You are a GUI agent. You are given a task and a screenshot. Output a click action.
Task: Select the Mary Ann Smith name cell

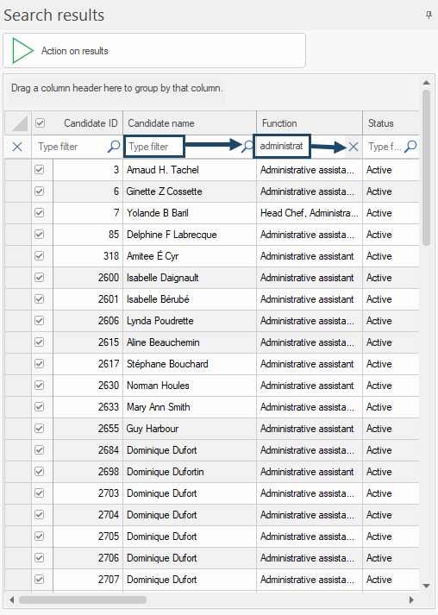point(190,407)
